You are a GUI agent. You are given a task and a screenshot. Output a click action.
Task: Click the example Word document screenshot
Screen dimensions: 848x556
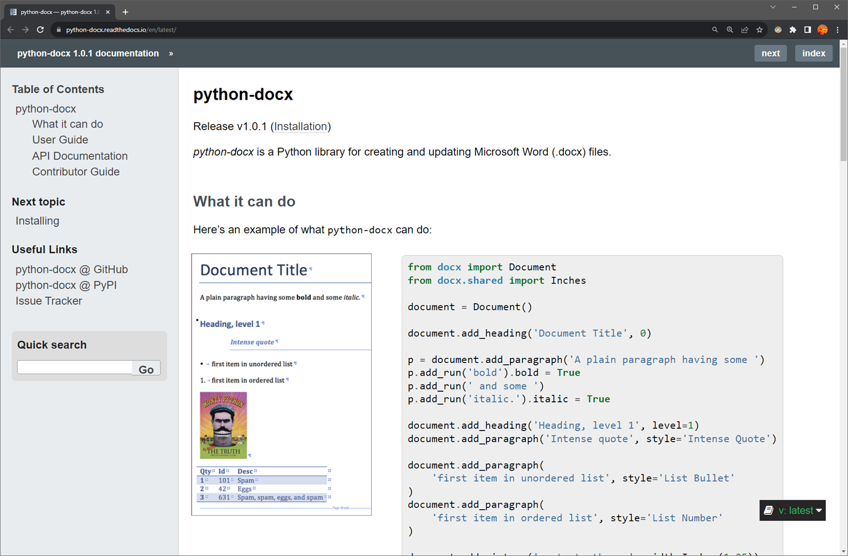281,384
